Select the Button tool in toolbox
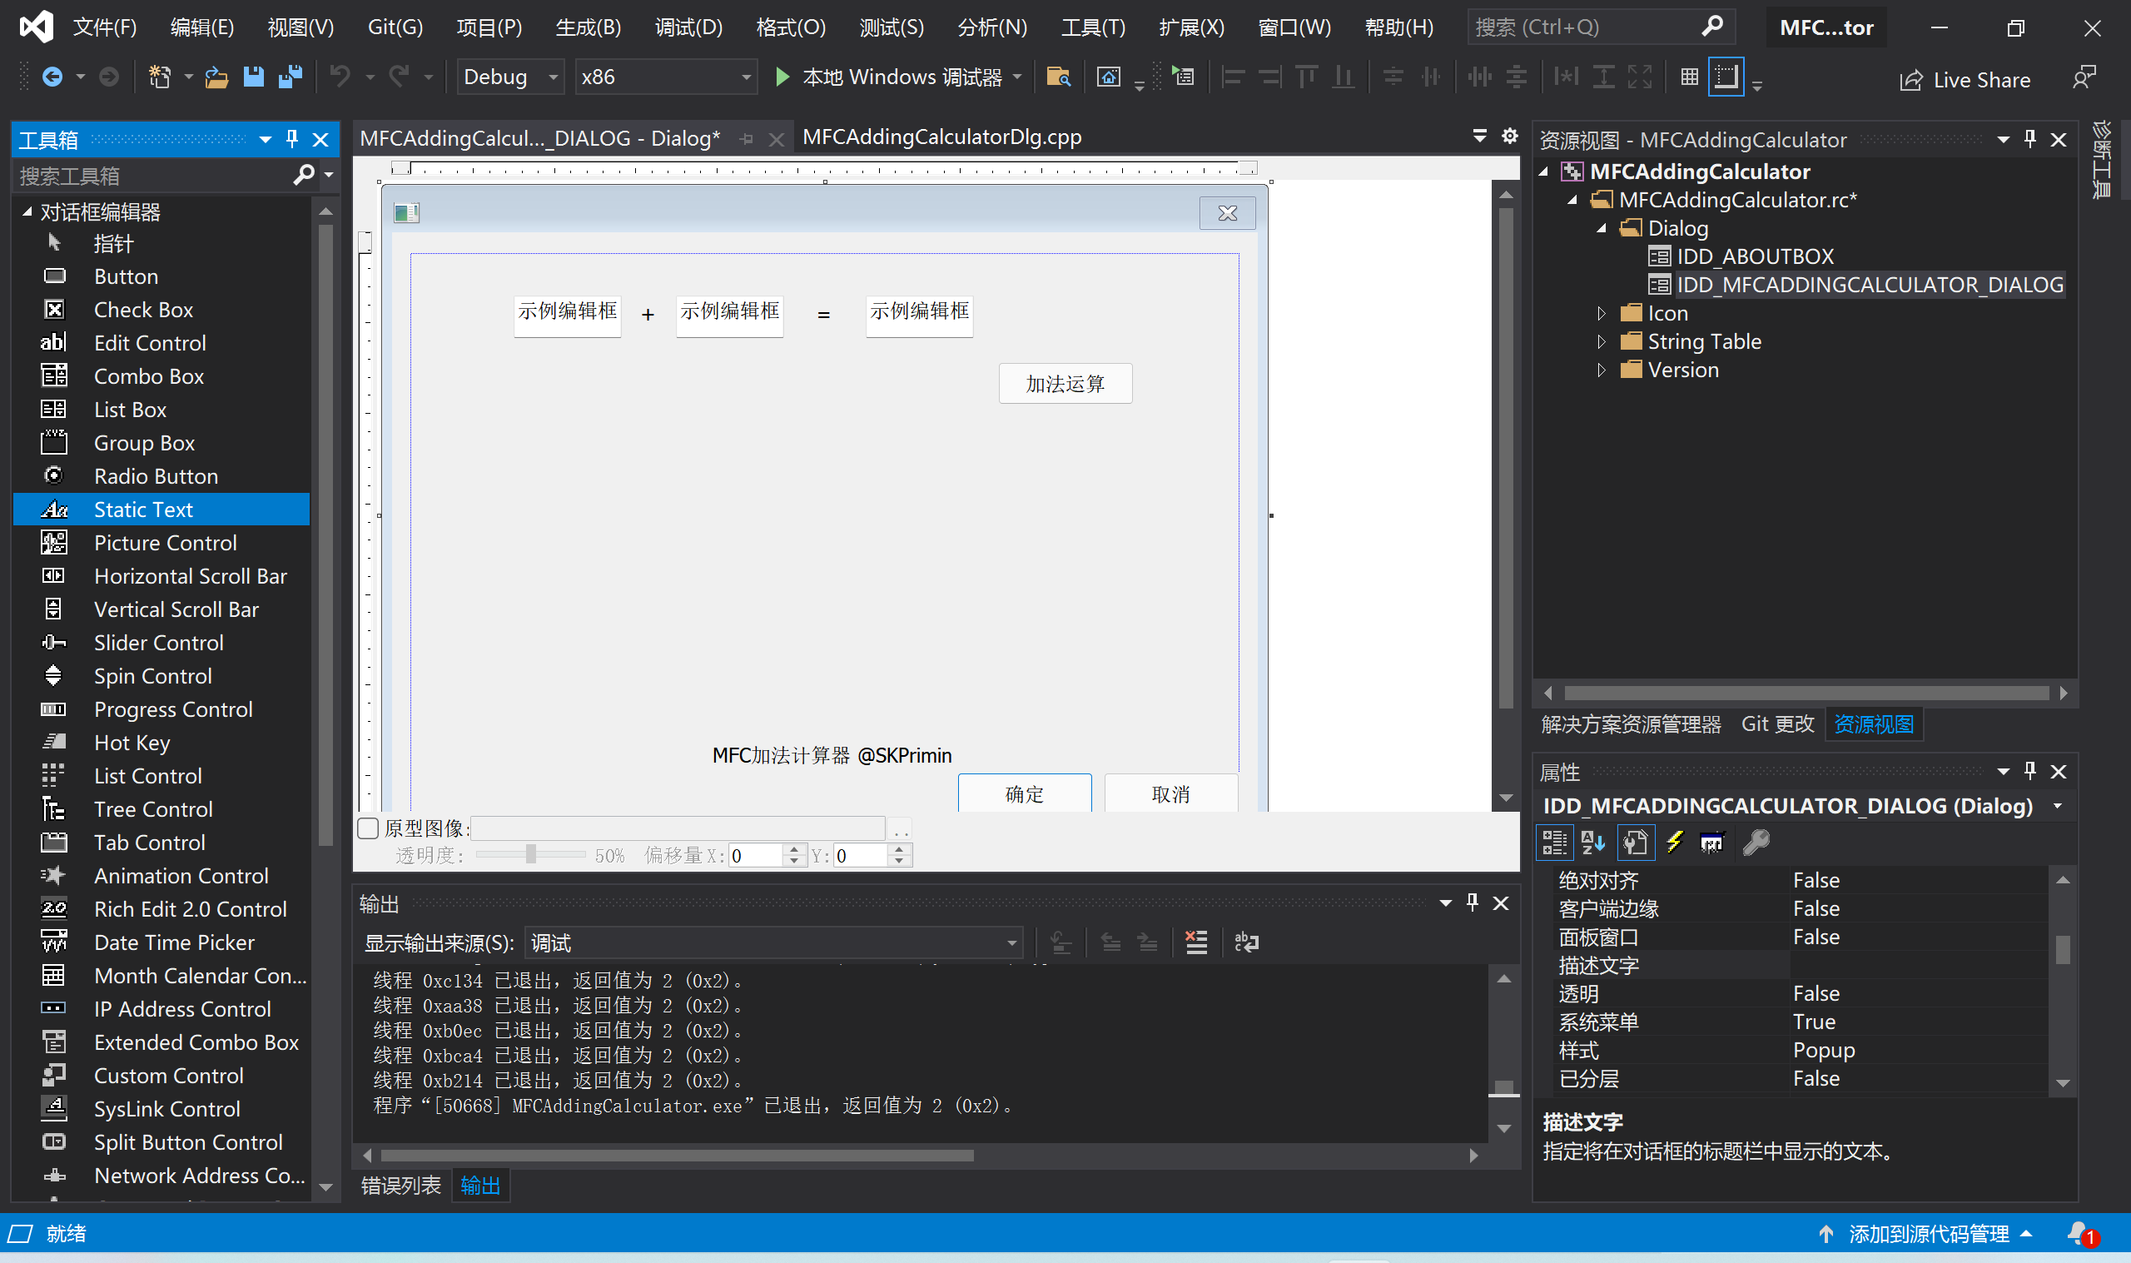This screenshot has height=1263, width=2131. coord(126,276)
